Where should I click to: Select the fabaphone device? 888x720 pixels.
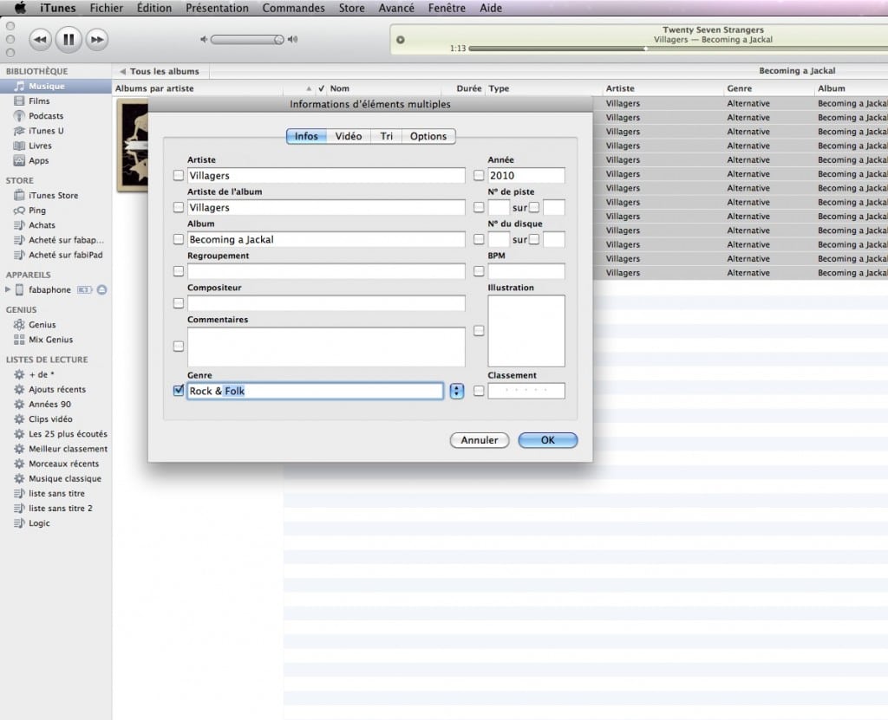coord(49,289)
